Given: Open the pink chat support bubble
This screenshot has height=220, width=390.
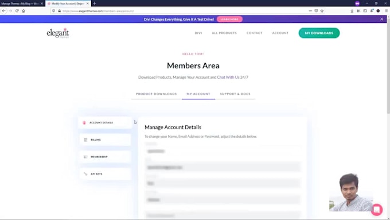Looking at the screenshot, I should pyautogui.click(x=377, y=210).
